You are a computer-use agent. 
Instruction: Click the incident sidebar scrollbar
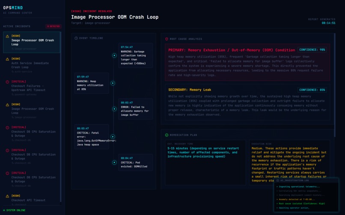pyautogui.click(x=61, y=117)
